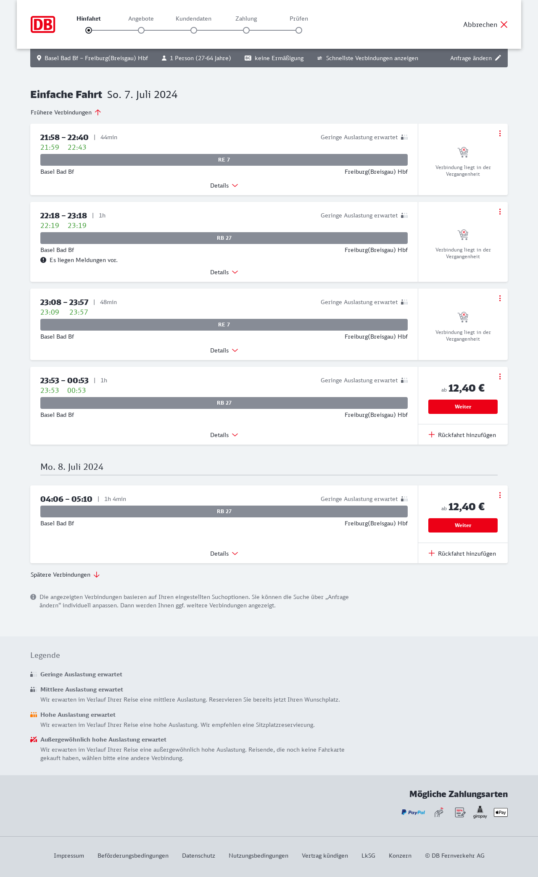
Task: Expand Details for the 21:58 RE 7 connection
Action: coord(224,185)
